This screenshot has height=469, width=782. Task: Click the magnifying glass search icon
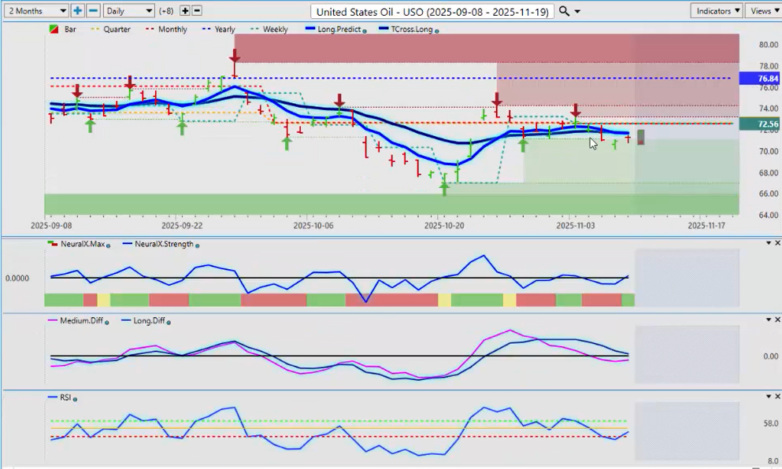click(564, 11)
